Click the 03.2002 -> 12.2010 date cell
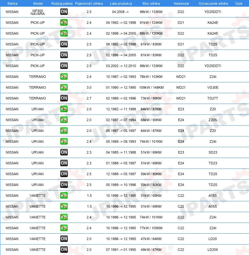Image resolution: width=249 pixels, height=255 pixels. tap(121, 66)
